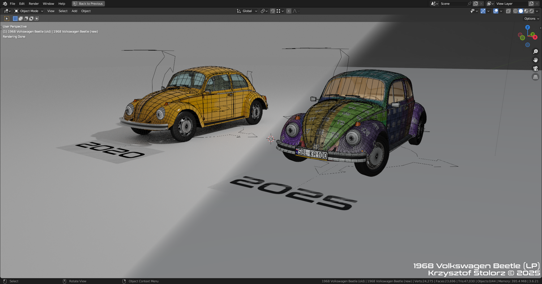
Task: Open the Render menu
Action: tap(34, 4)
